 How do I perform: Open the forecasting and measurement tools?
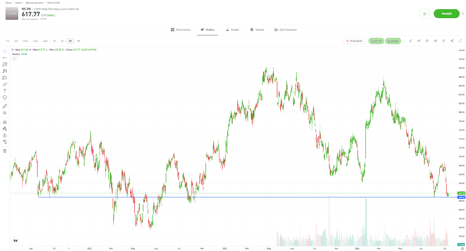(5, 78)
